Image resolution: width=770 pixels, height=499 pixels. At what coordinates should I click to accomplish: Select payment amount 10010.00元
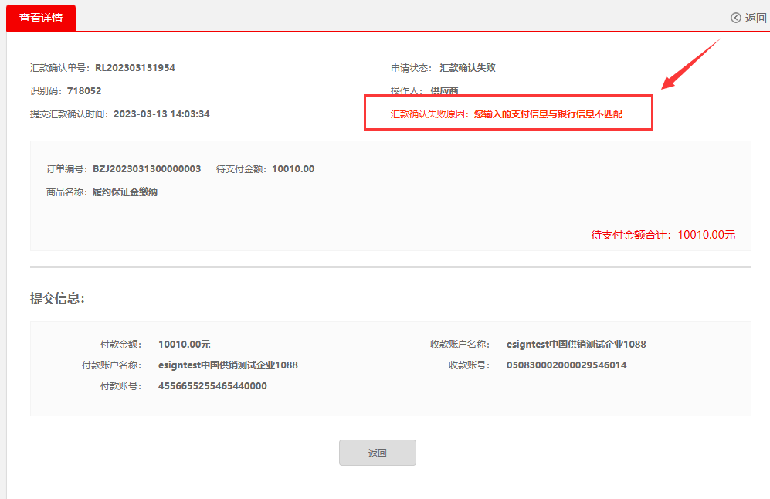click(x=184, y=345)
